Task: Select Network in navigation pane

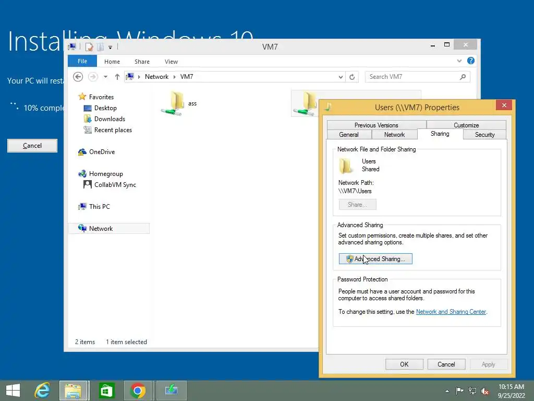Action: [x=108, y=229]
